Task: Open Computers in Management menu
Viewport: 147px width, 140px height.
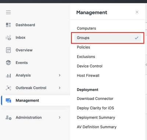Action: click(86, 28)
